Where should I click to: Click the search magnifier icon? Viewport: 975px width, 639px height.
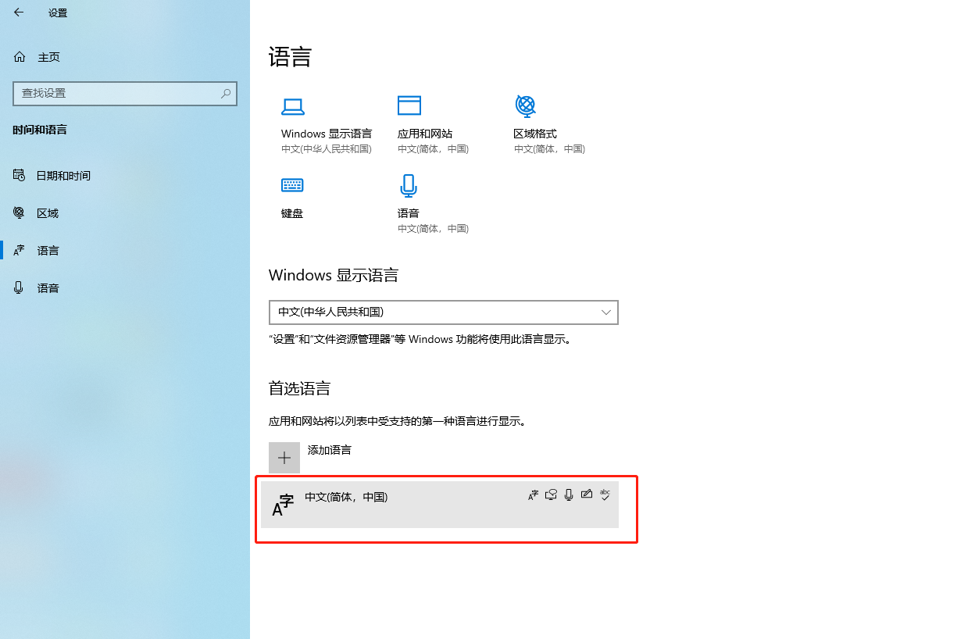(x=226, y=93)
